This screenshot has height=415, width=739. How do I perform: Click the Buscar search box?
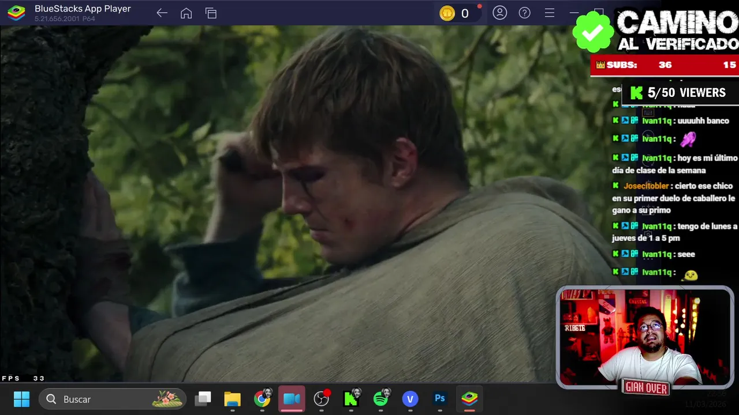tap(113, 399)
